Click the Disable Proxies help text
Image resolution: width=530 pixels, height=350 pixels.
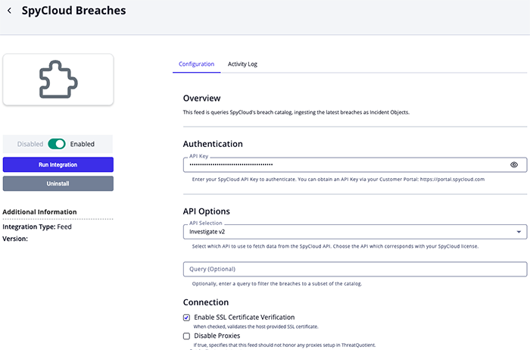[x=285, y=345]
